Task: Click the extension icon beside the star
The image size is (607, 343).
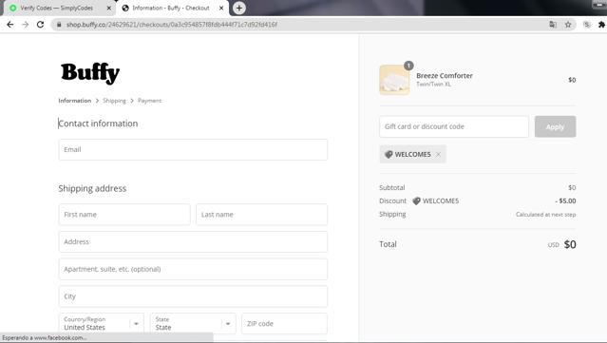Action: 587,25
